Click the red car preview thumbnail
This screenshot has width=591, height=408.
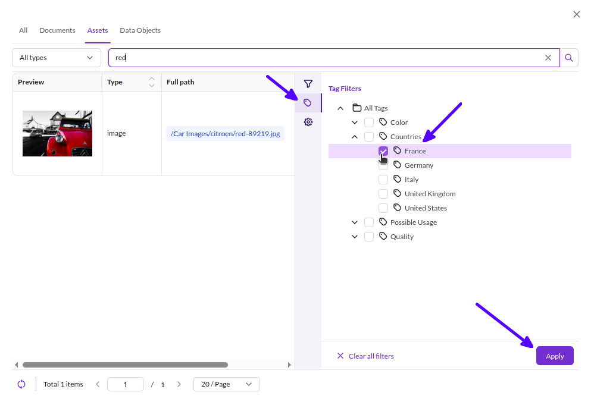pos(57,133)
